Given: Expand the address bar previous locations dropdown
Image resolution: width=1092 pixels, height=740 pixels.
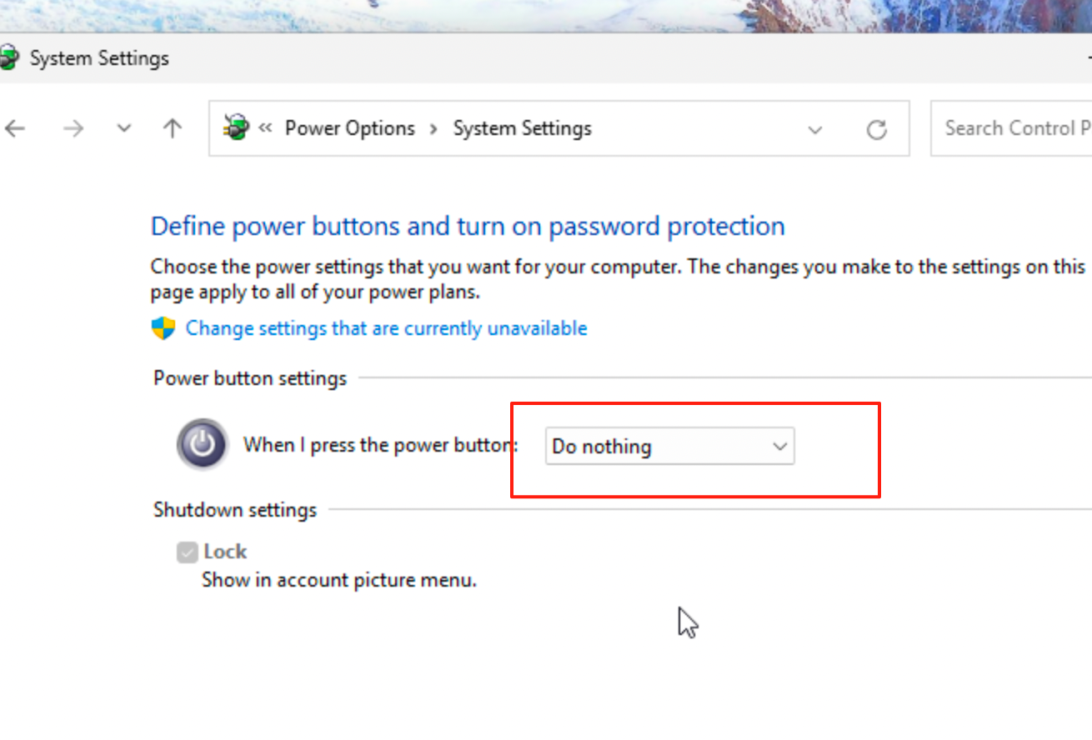Looking at the screenshot, I should tap(815, 129).
